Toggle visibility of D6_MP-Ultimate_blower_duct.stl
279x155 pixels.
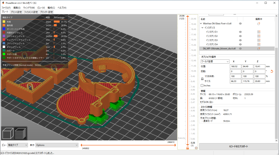point(240,49)
